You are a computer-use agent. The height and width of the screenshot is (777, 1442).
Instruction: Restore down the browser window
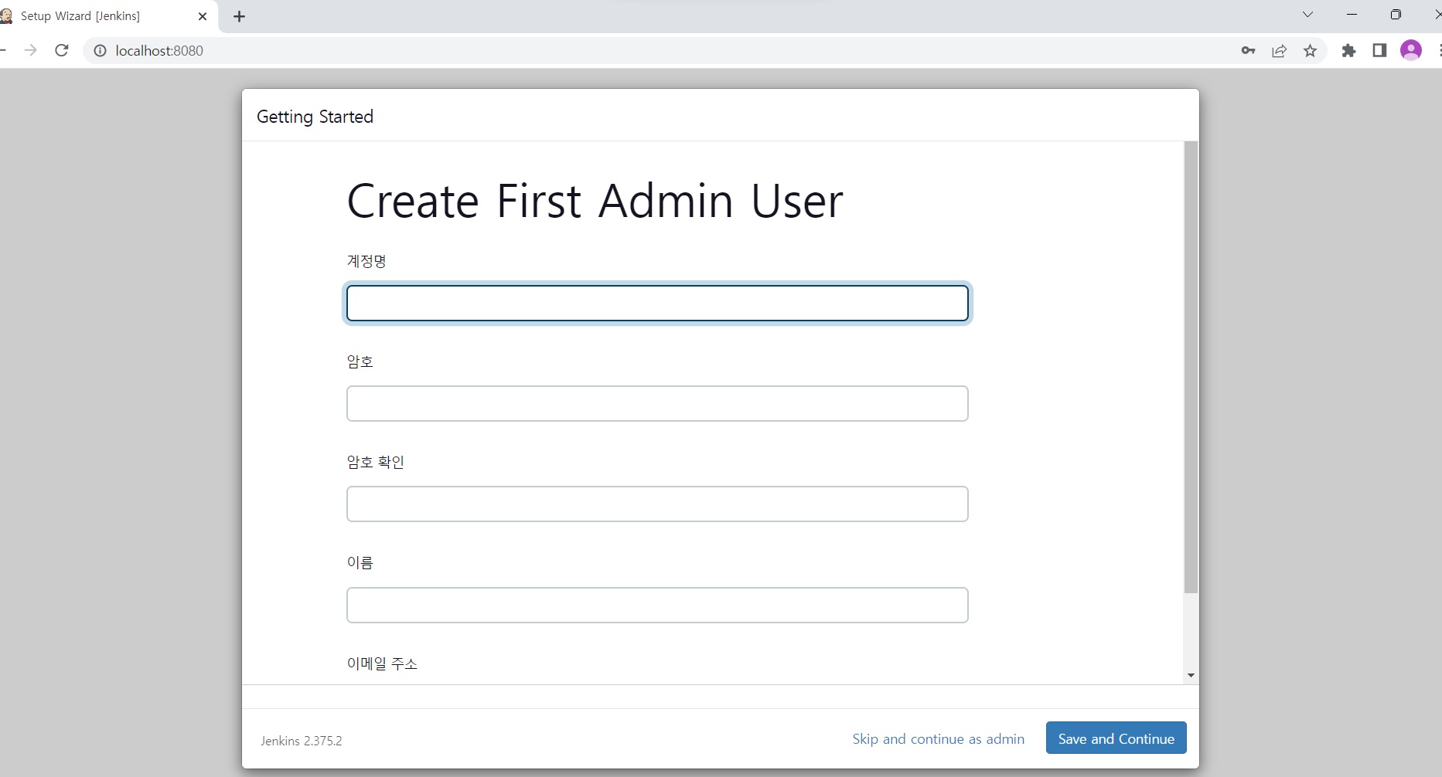pos(1396,15)
